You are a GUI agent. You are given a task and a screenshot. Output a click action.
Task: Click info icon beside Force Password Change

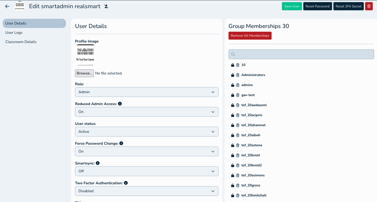(121, 143)
